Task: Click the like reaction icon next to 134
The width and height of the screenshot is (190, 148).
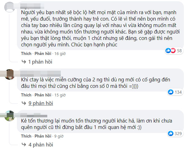Action: [171, 92]
